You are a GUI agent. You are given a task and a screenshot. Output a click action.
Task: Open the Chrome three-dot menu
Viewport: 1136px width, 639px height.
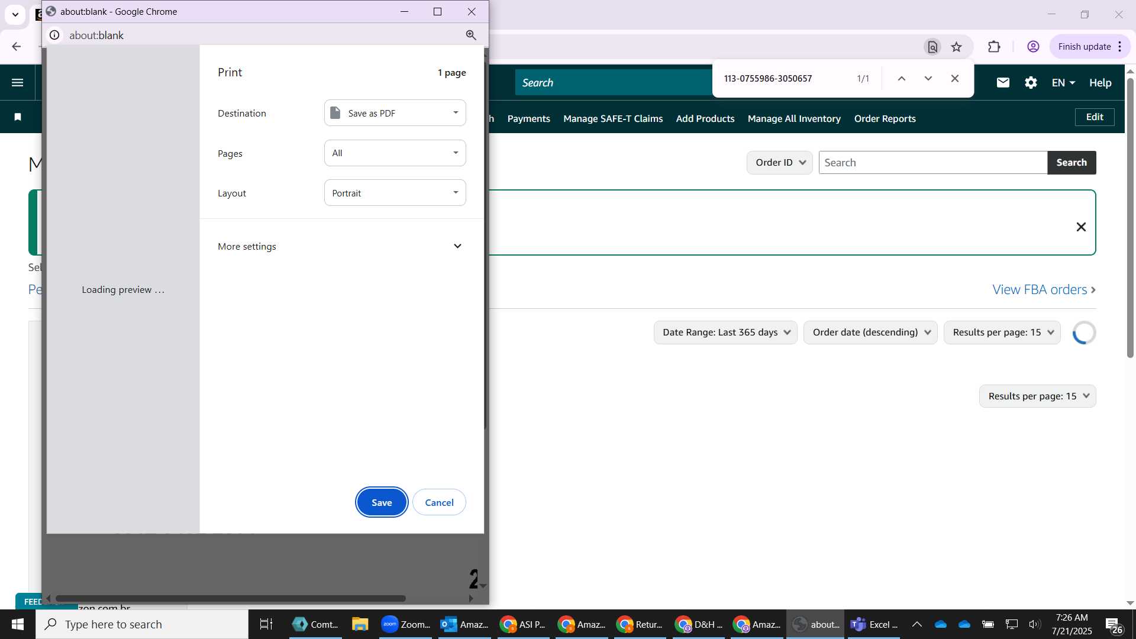(x=1120, y=47)
